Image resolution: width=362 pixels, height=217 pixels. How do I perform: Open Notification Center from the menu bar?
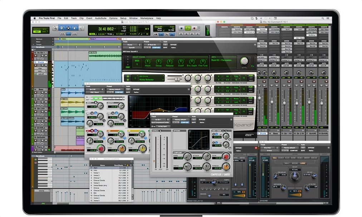[x=328, y=18]
